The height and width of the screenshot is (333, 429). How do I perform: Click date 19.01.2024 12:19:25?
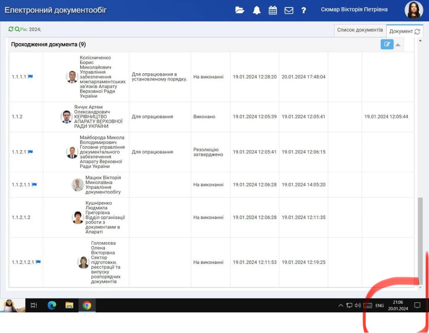pos(304,262)
